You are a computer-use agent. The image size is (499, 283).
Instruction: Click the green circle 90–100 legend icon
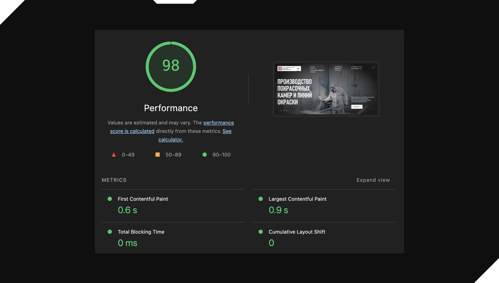tap(204, 155)
